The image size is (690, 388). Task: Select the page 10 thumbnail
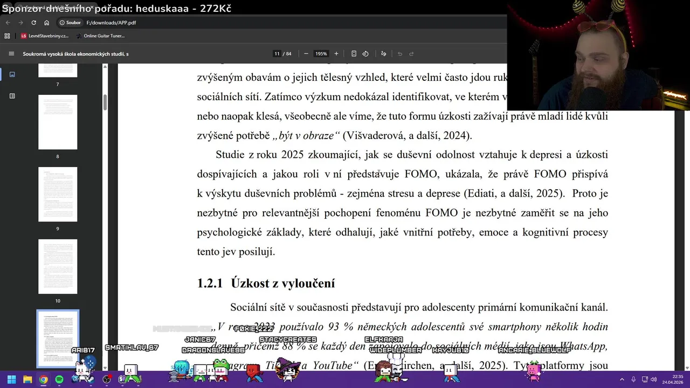point(58,267)
